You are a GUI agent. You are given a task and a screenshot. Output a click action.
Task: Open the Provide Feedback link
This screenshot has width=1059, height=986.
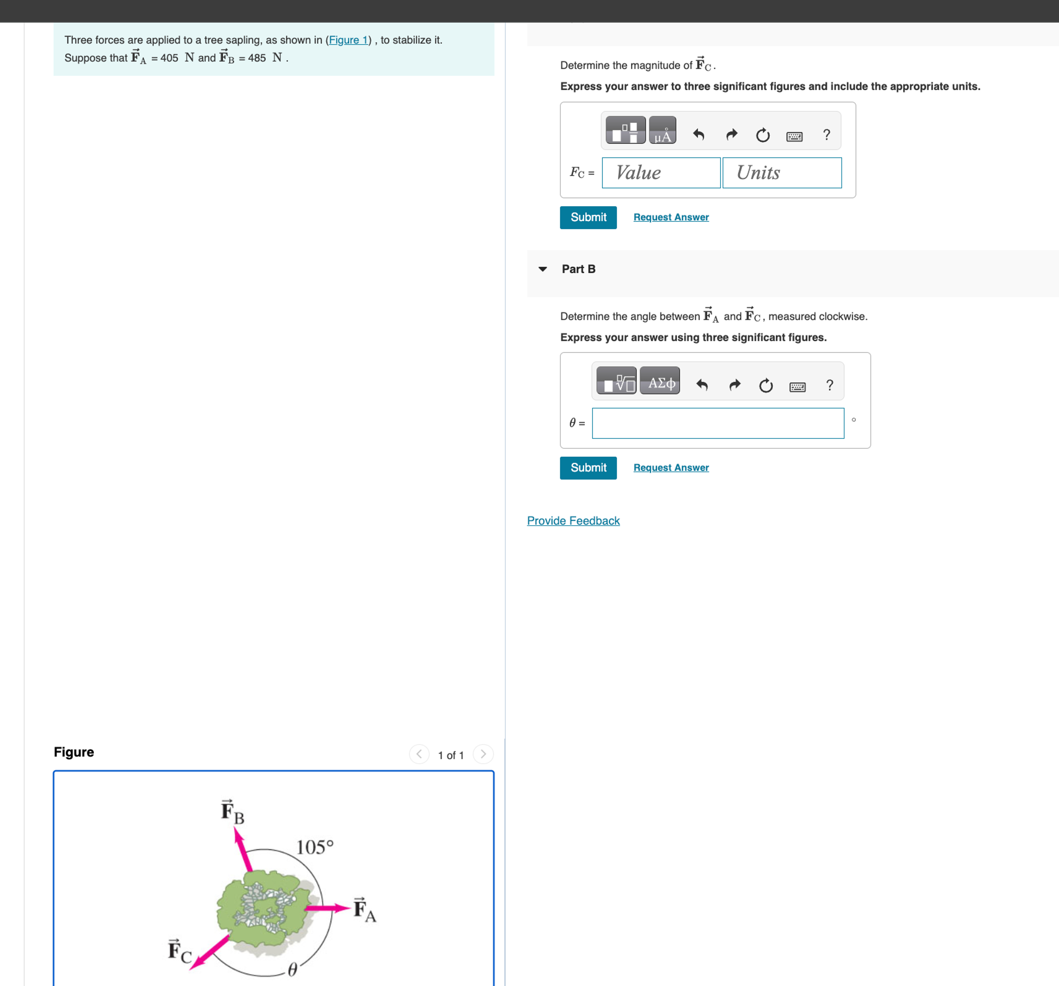click(573, 520)
